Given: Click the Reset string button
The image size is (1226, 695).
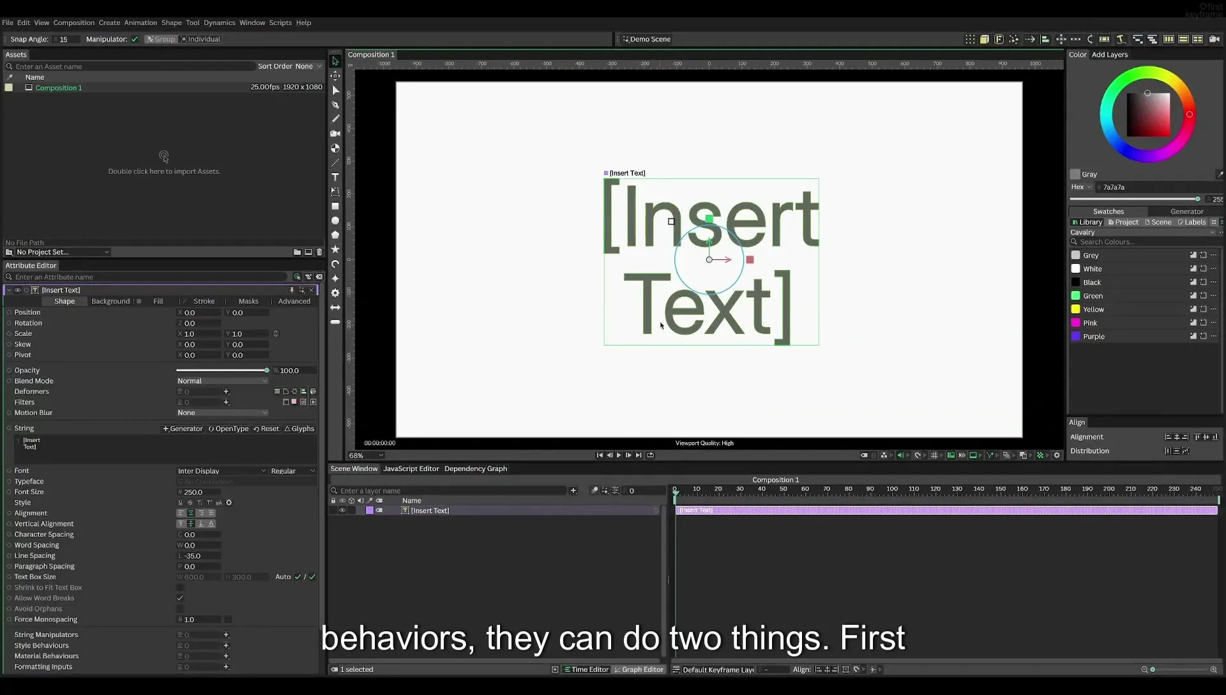Looking at the screenshot, I should (x=266, y=429).
